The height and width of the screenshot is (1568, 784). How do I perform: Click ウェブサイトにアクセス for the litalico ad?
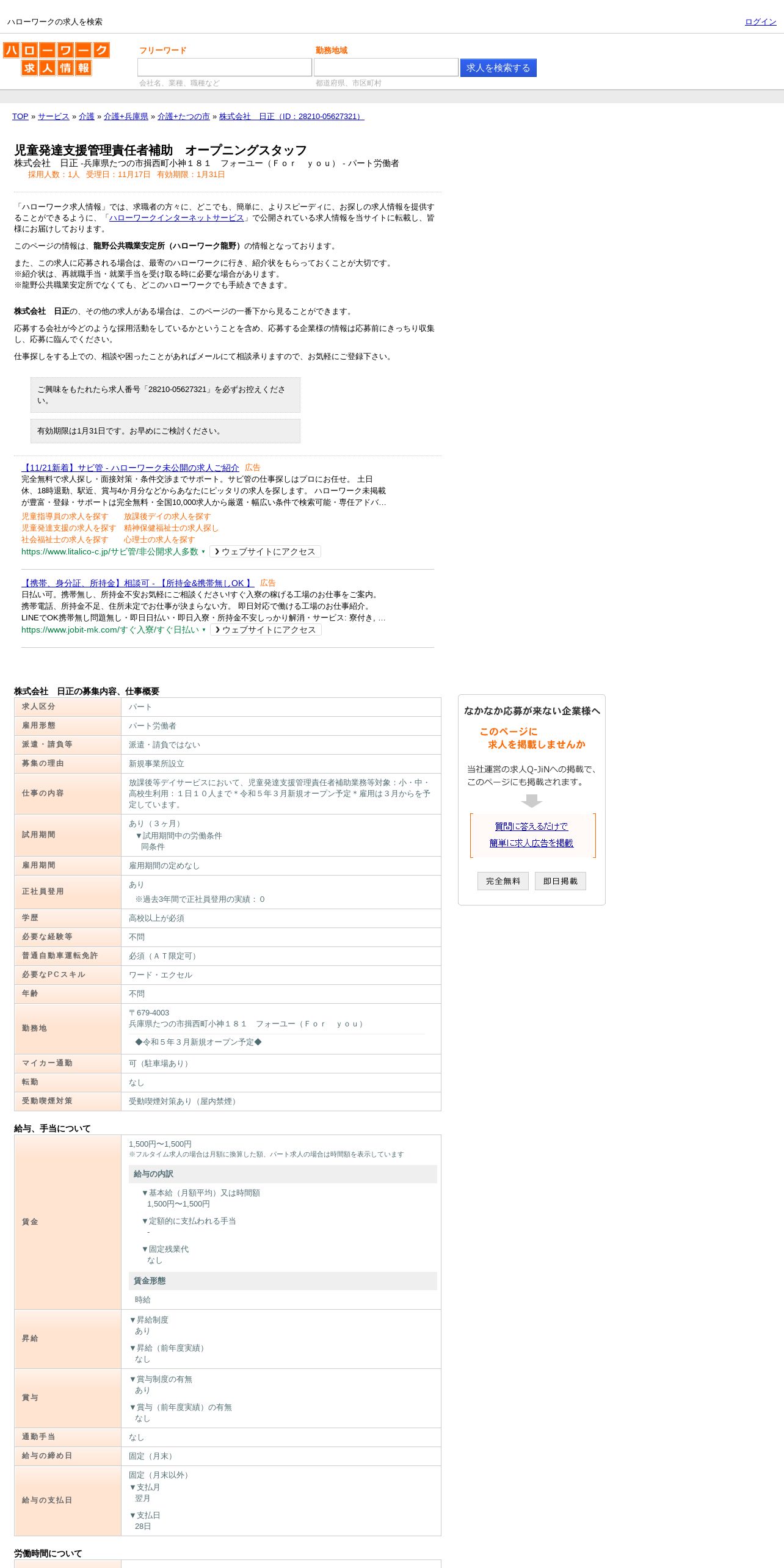tap(265, 552)
